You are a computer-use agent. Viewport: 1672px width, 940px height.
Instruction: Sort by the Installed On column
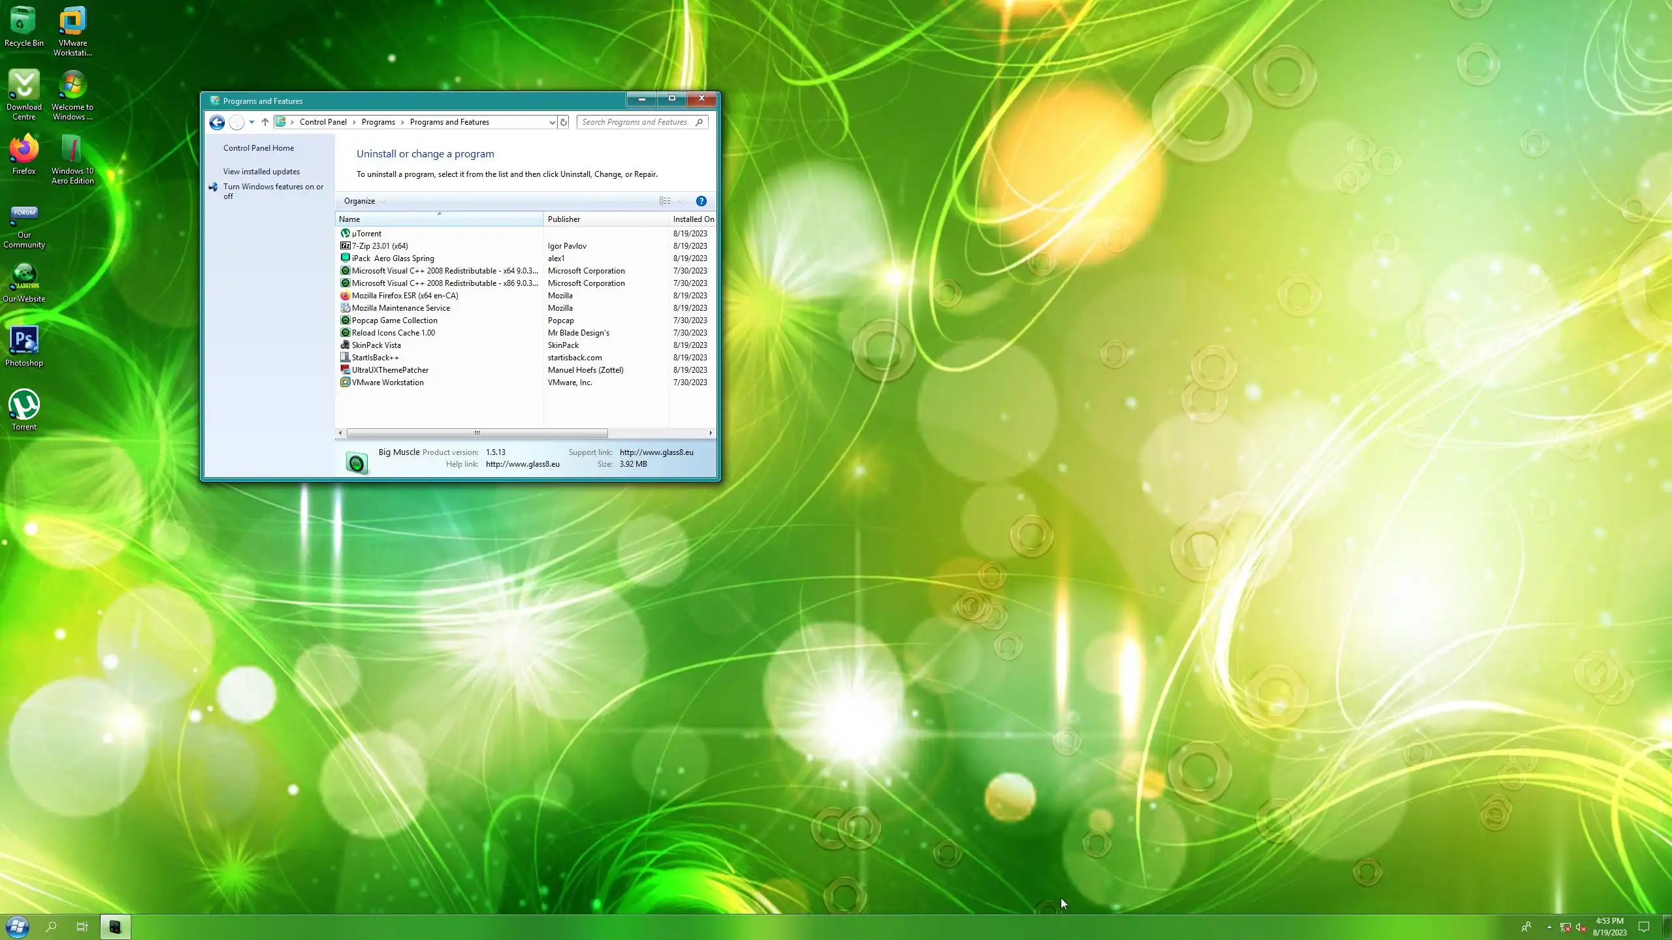tap(693, 219)
